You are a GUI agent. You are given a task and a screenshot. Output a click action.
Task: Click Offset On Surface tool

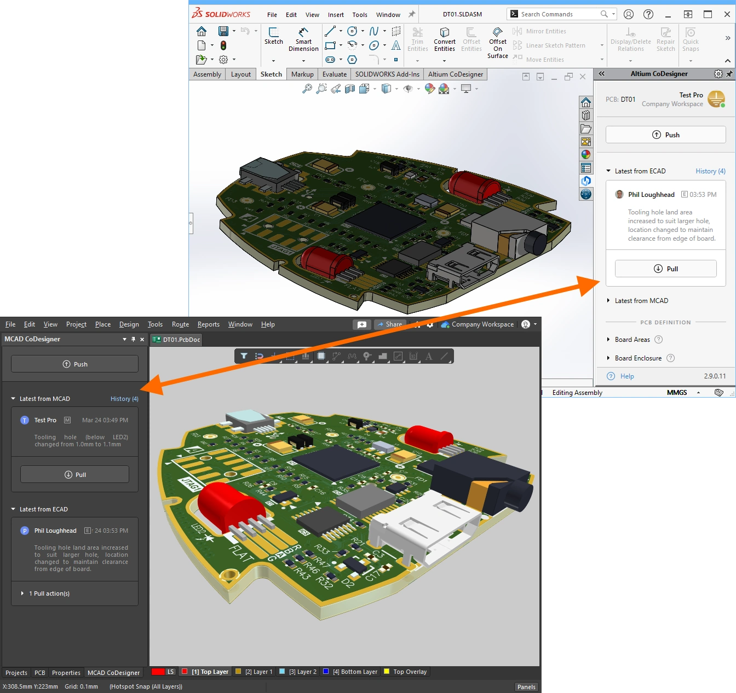[498, 43]
